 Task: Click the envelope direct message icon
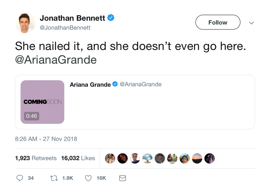122,178
